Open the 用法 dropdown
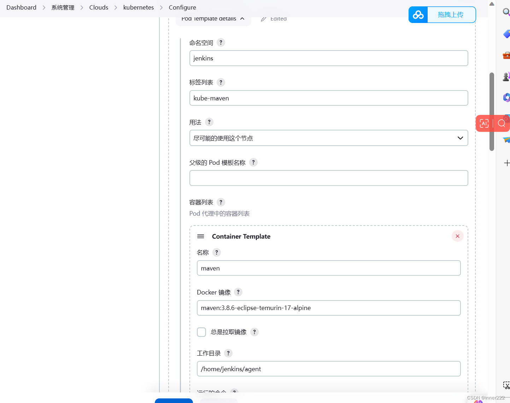 tap(329, 138)
